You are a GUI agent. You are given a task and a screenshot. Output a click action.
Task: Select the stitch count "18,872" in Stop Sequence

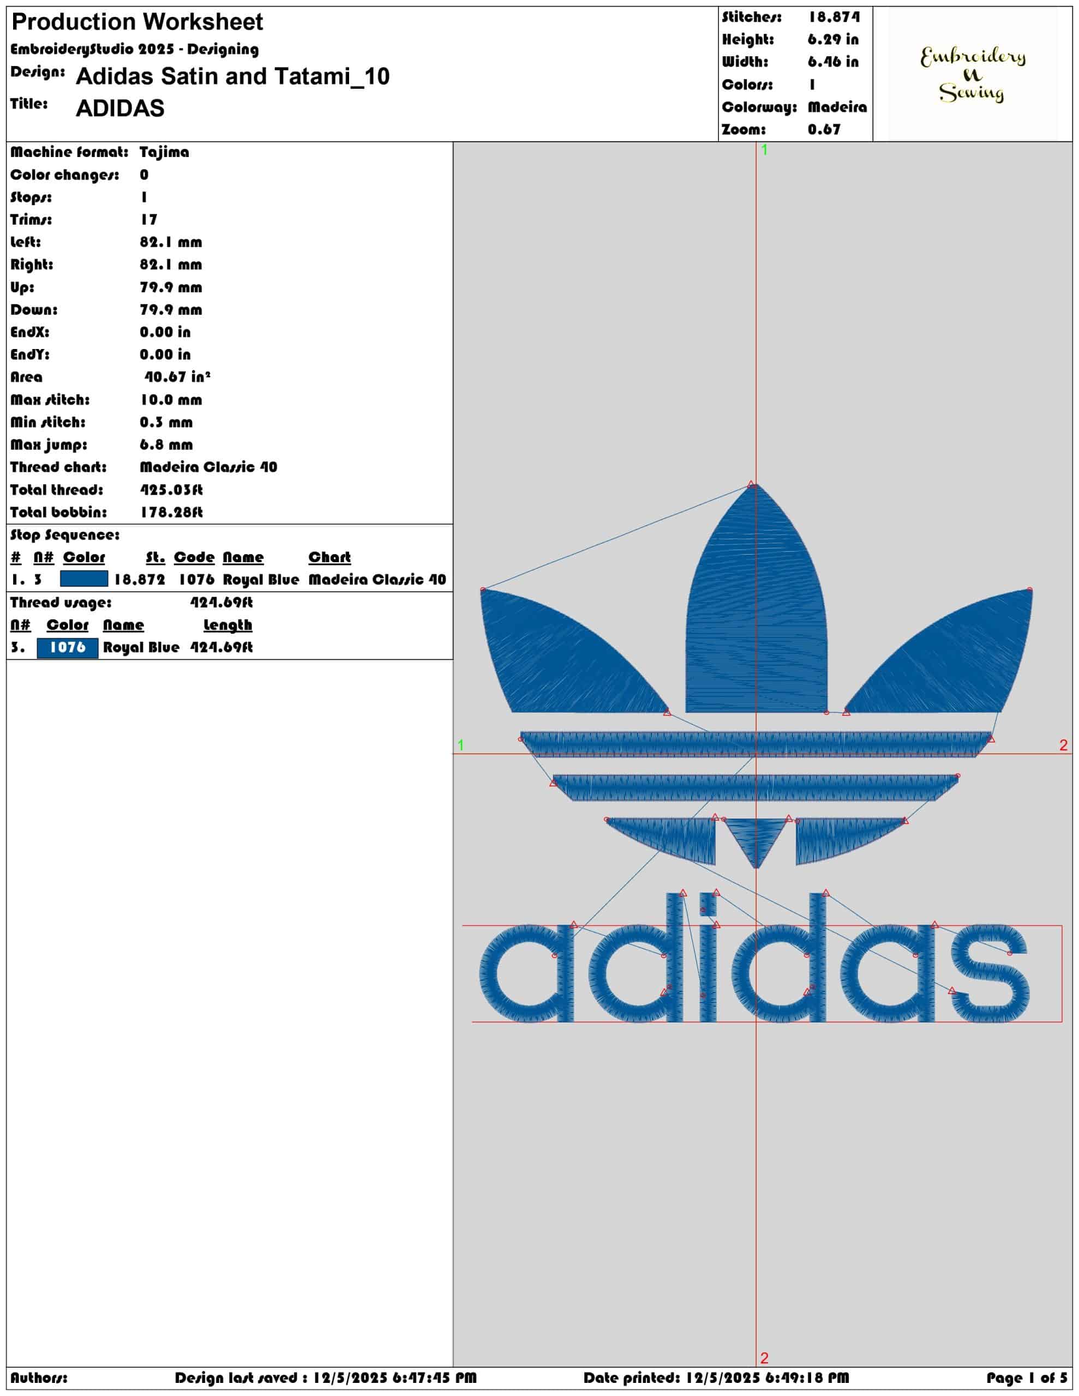(x=140, y=580)
